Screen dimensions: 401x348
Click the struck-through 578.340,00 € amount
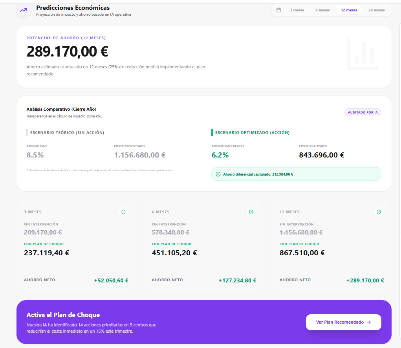point(170,233)
